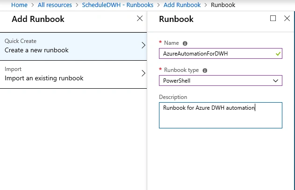Select Import an existing runbook option
The width and height of the screenshot is (295, 190).
coord(73,74)
